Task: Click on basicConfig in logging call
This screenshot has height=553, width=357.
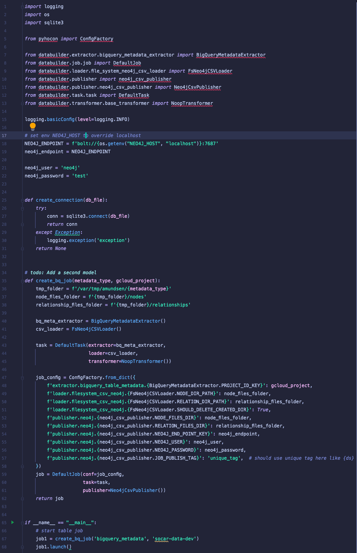Action: point(61,119)
